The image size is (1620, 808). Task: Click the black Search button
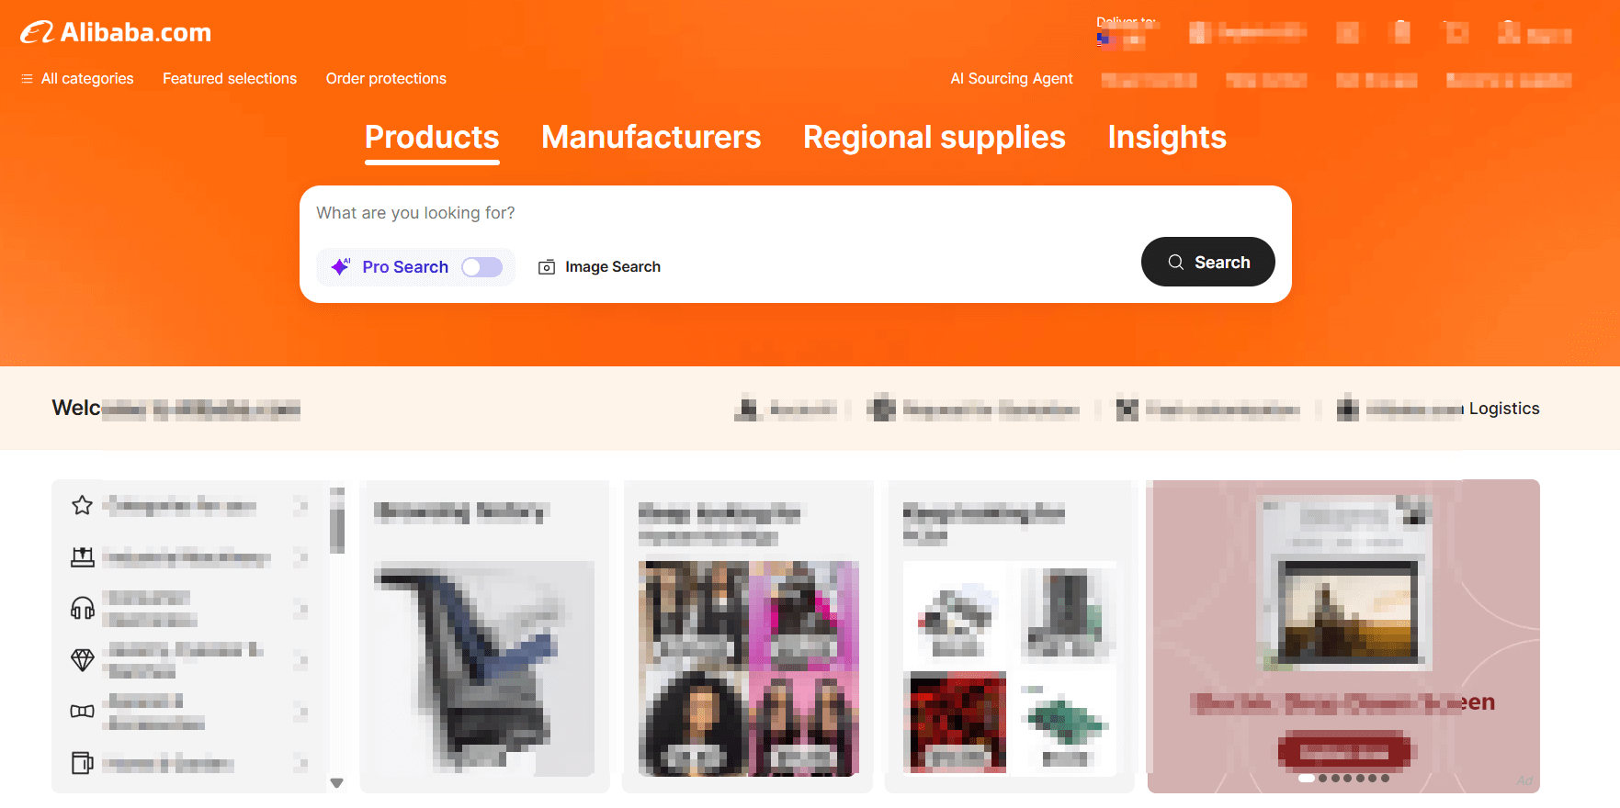[1208, 262]
